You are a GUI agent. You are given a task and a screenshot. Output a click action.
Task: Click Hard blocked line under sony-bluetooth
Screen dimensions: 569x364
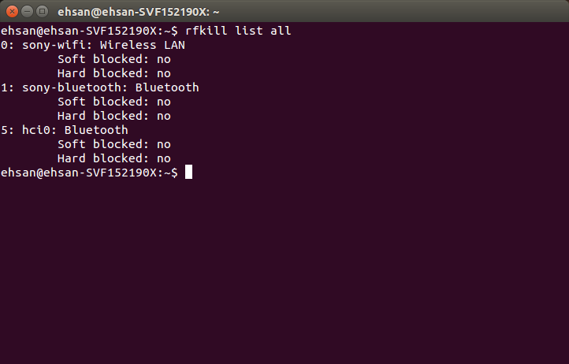pyautogui.click(x=114, y=116)
